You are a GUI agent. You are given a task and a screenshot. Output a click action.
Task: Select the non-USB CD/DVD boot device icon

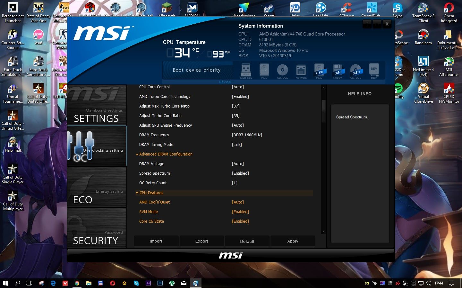283,71
